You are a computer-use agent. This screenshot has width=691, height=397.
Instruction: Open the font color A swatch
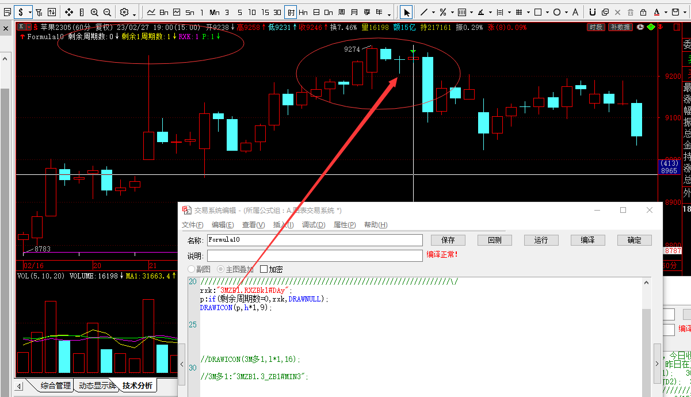pyautogui.click(x=656, y=12)
